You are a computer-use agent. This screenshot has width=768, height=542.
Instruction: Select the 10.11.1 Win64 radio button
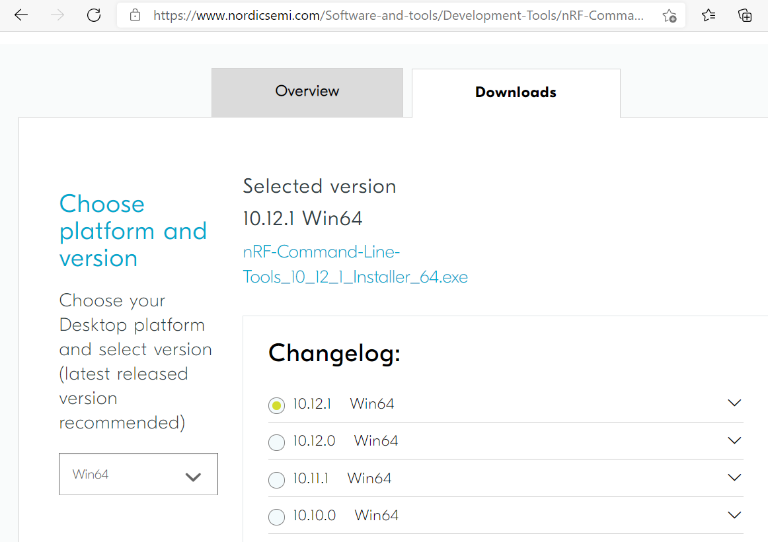[276, 480]
